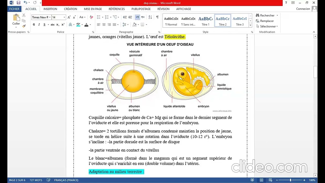The image size is (325, 183).
Task: Increase indent with the indent icon
Action: (x=131, y=17)
